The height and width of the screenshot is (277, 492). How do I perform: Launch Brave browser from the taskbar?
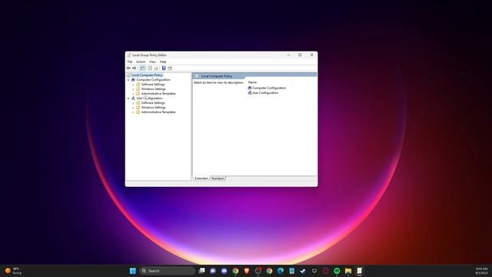click(x=247, y=271)
